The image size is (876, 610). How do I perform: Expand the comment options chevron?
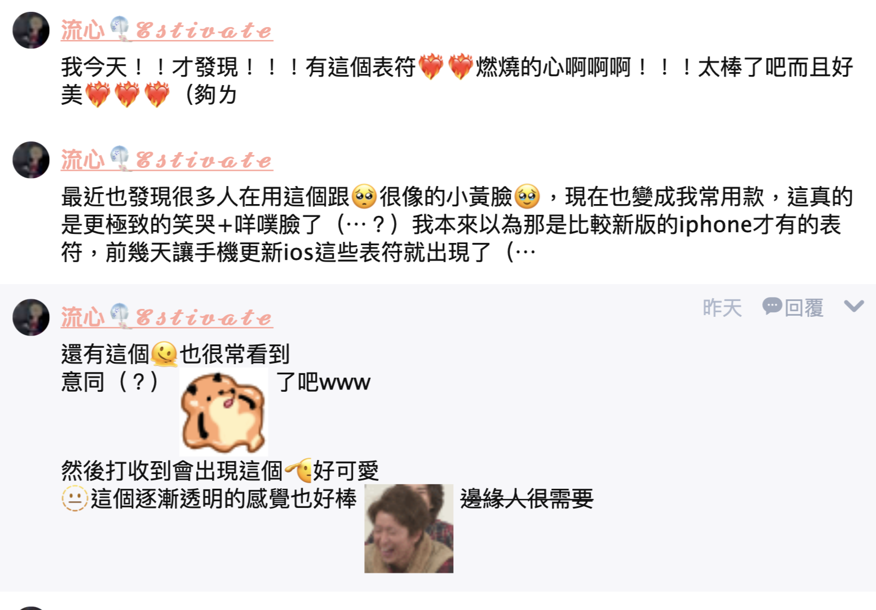854,306
